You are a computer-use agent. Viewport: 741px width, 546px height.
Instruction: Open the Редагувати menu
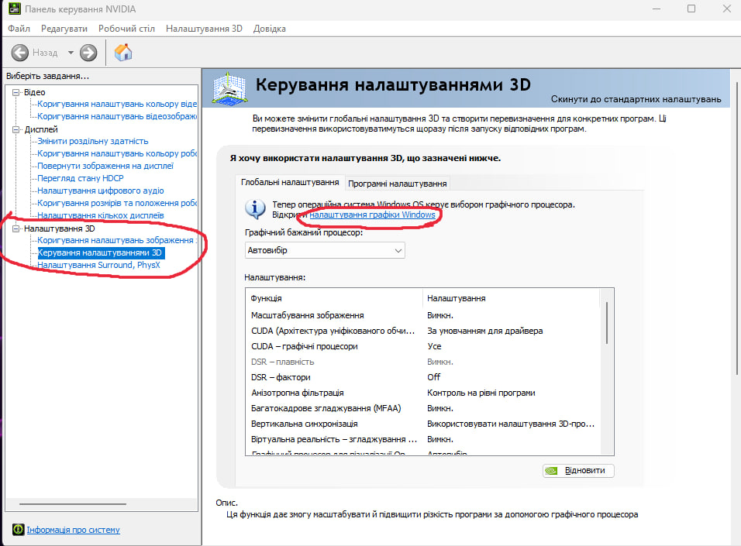point(64,29)
